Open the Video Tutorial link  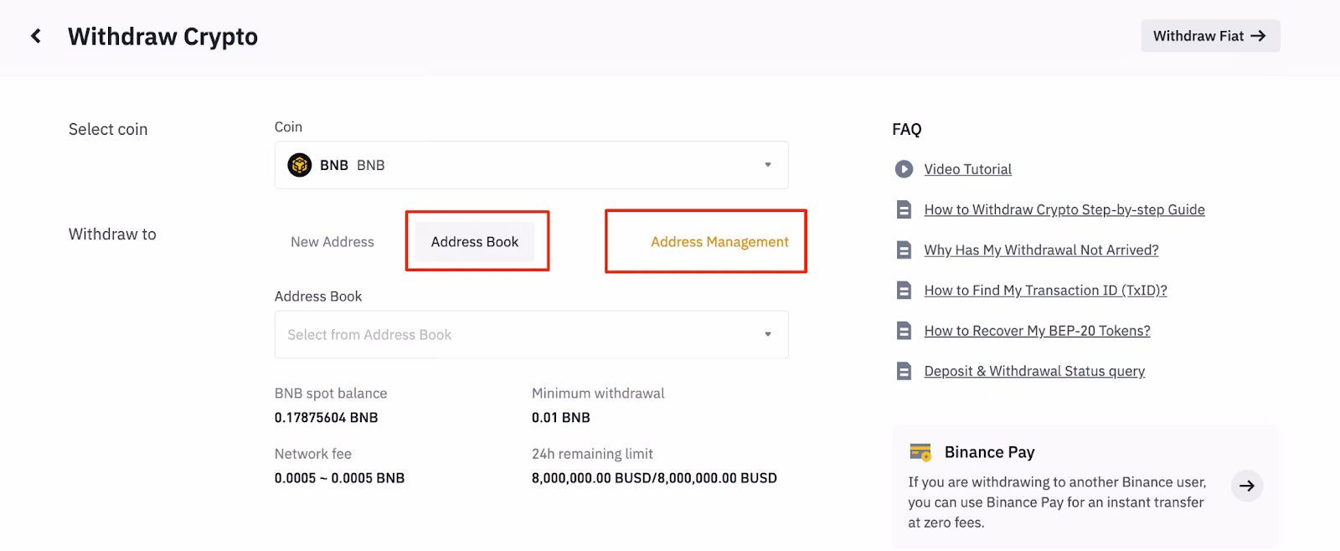(967, 169)
